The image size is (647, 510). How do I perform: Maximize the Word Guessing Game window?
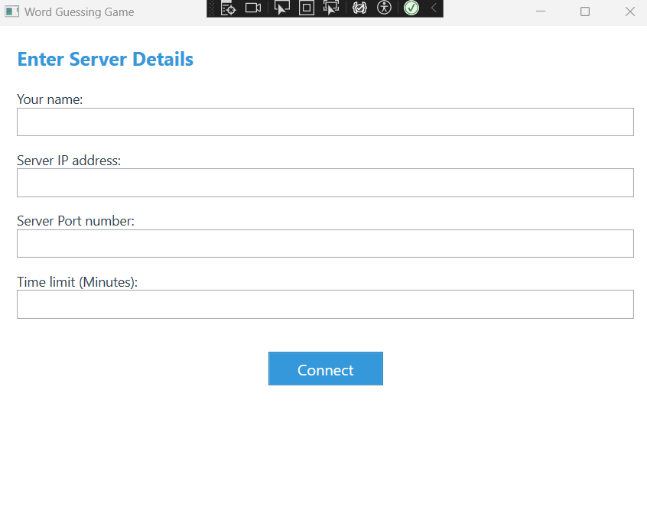coord(585,11)
